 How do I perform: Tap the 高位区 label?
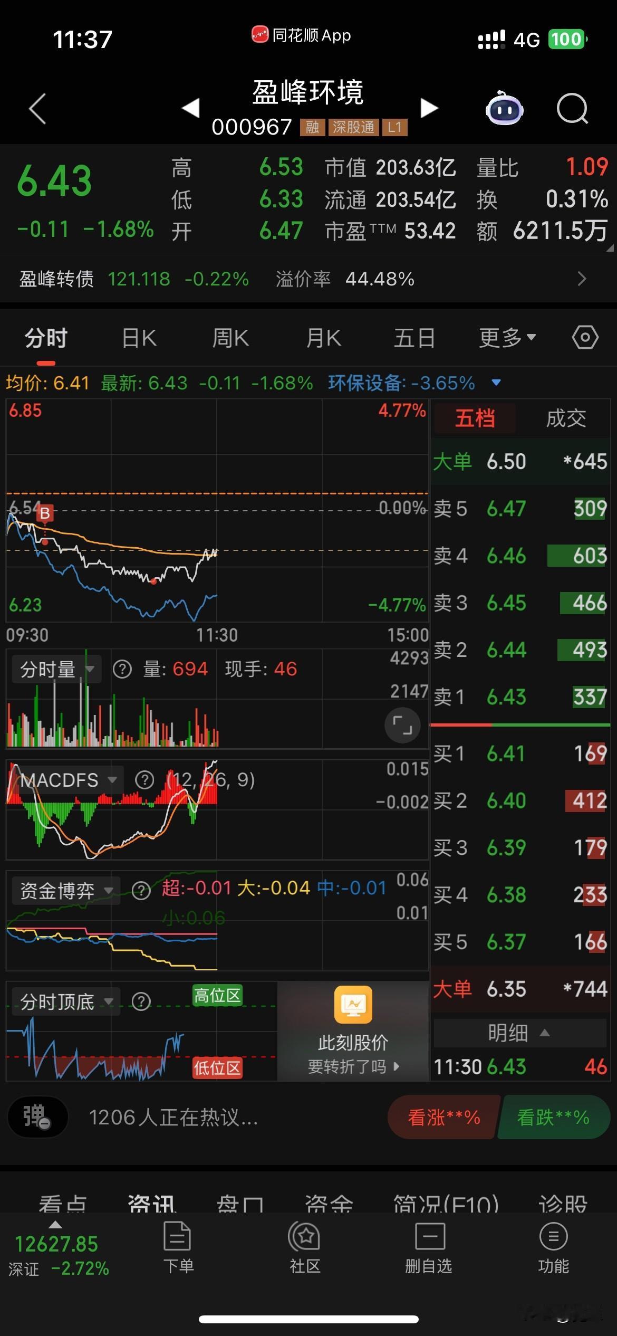(x=217, y=996)
